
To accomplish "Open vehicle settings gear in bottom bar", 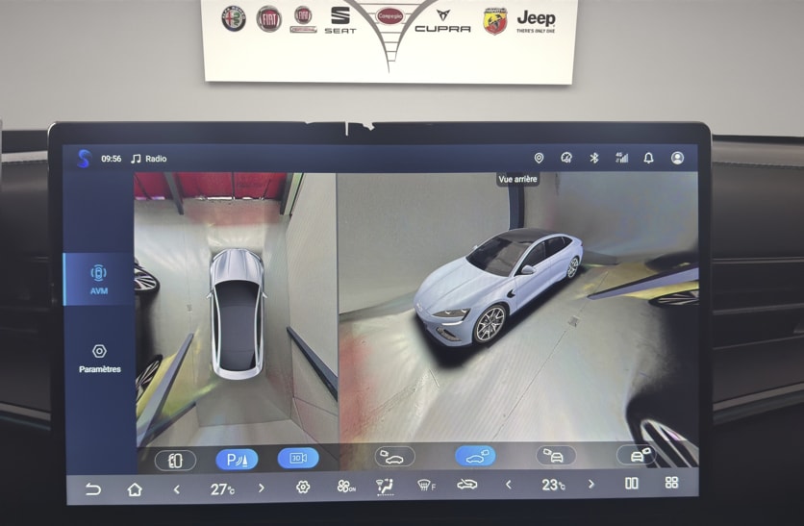I will coord(303,487).
